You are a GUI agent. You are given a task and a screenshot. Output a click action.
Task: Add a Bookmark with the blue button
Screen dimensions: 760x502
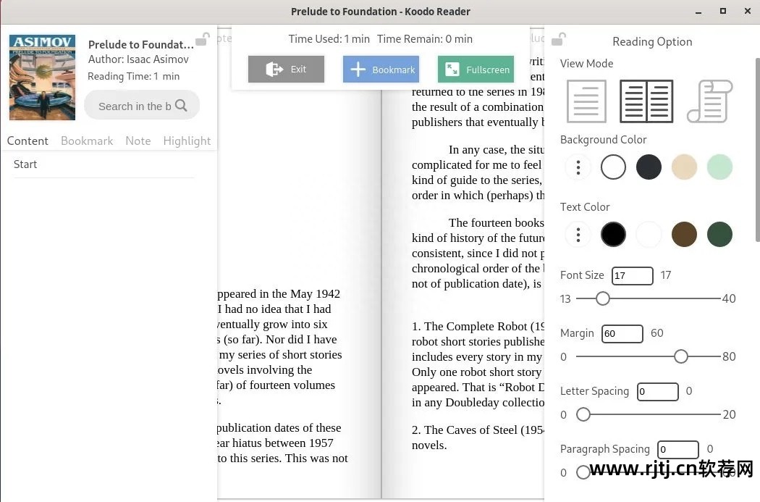pos(381,70)
